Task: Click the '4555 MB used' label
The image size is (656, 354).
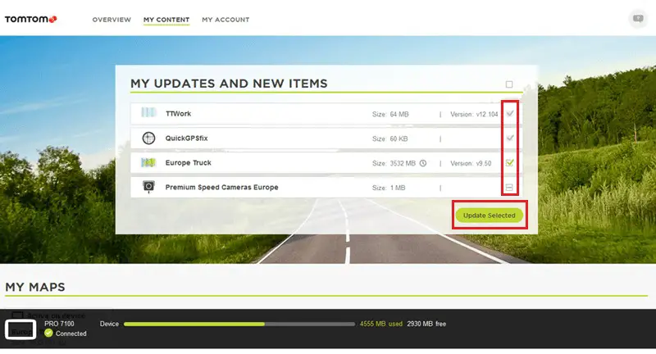Action: [381, 324]
